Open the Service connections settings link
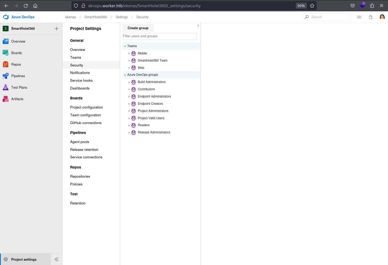Screen dimensions: 388x265 point(86,157)
